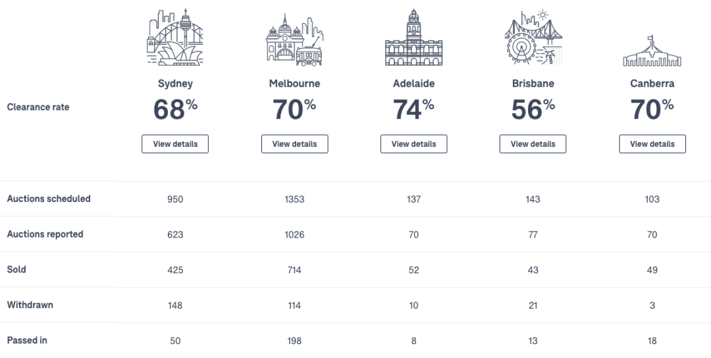Click the Canberra Parliament House icon
Screen dimensions: 711x358
coord(652,51)
